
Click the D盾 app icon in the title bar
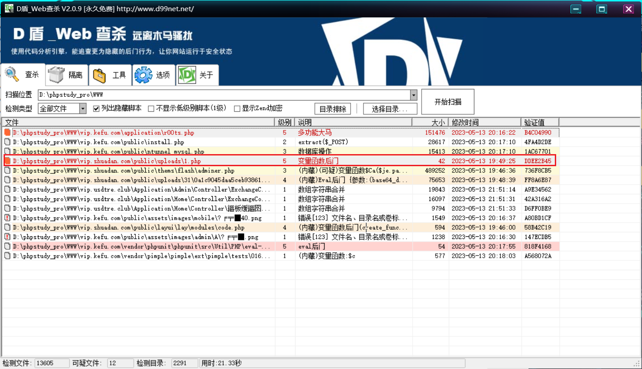[8, 8]
